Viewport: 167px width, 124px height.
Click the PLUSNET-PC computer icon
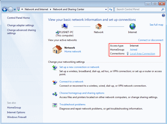tap(65, 26)
